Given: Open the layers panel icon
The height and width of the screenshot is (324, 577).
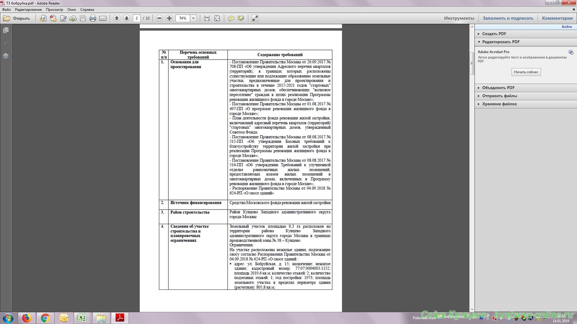Looking at the screenshot, I should tap(6, 56).
